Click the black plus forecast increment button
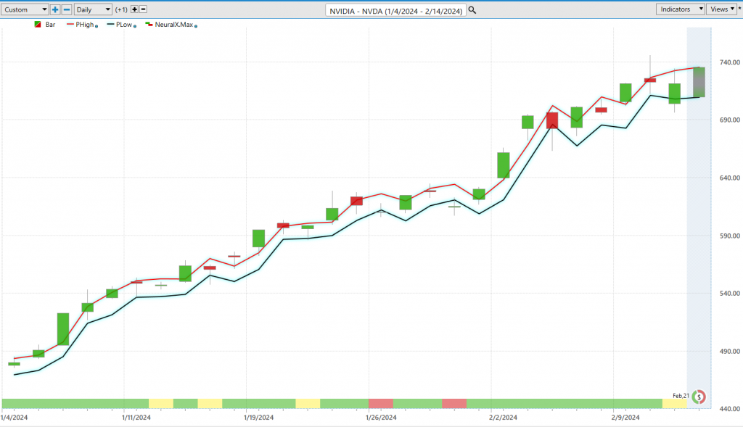Viewport: 743px width, 427px height. point(134,9)
